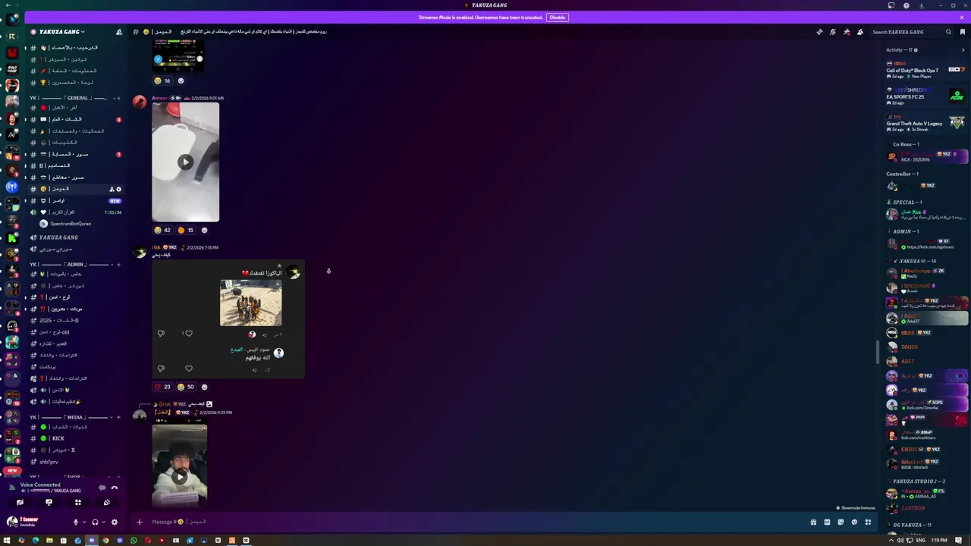Open the Threads icon in channel header
Image resolution: width=971 pixels, height=546 pixels.
819,32
